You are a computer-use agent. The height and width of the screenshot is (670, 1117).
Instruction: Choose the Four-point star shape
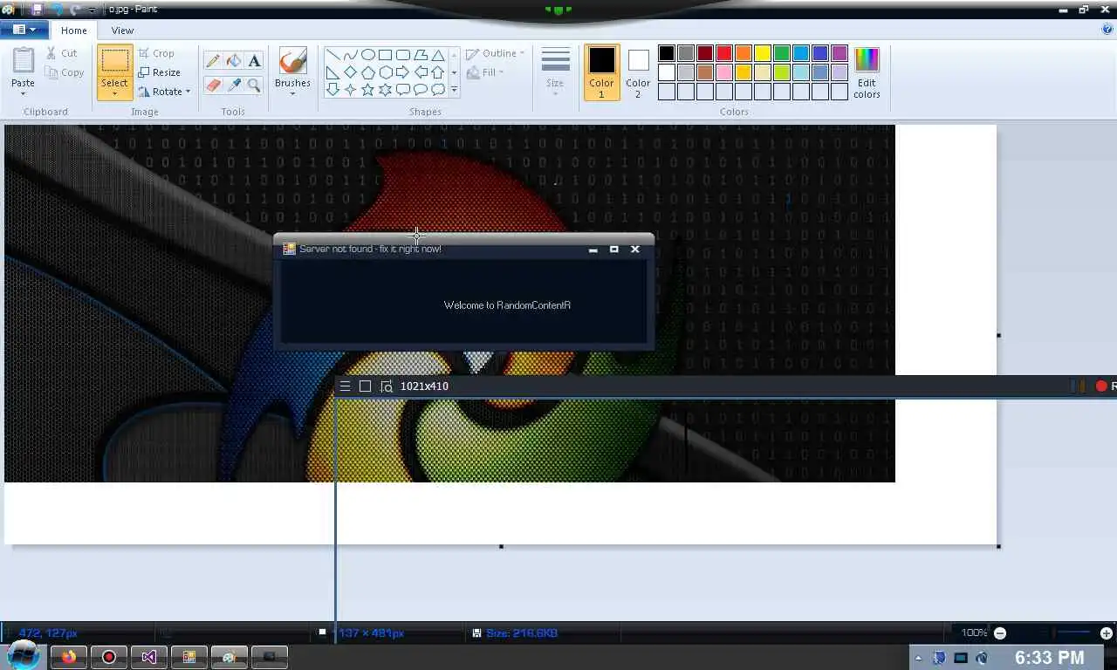pos(350,89)
